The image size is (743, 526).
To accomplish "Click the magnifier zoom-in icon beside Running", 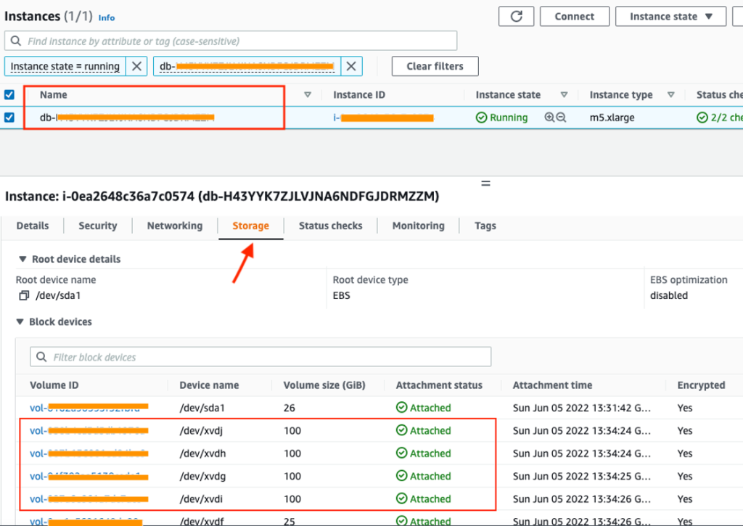I will click(549, 117).
